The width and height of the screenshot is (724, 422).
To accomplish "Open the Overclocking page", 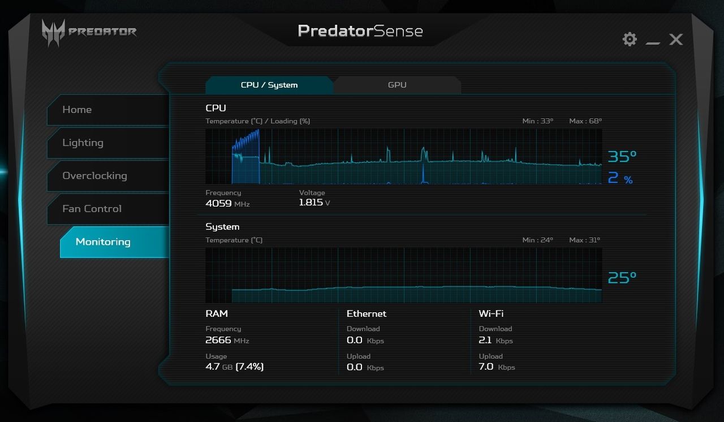I will 107,175.
